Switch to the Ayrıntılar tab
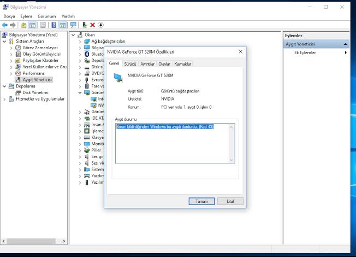Screen dimensions: 356x257 pos(147,64)
